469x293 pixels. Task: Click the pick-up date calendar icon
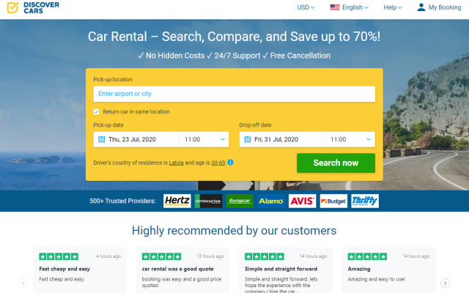tap(102, 139)
